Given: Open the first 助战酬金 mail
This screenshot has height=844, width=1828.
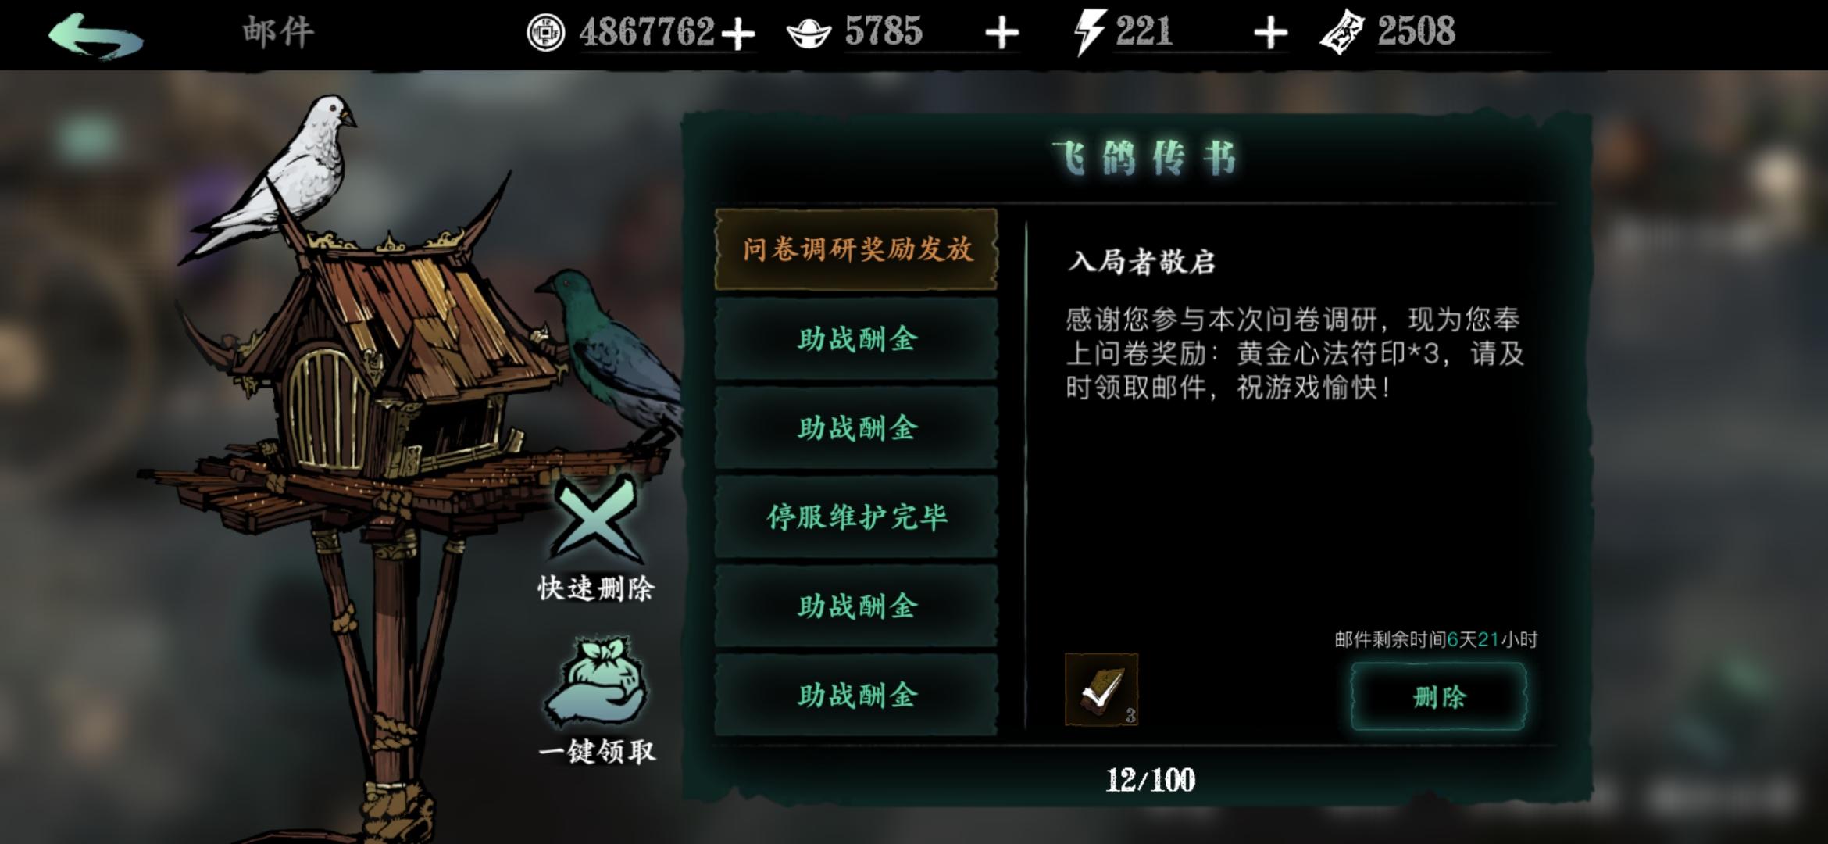Looking at the screenshot, I should click(x=856, y=339).
